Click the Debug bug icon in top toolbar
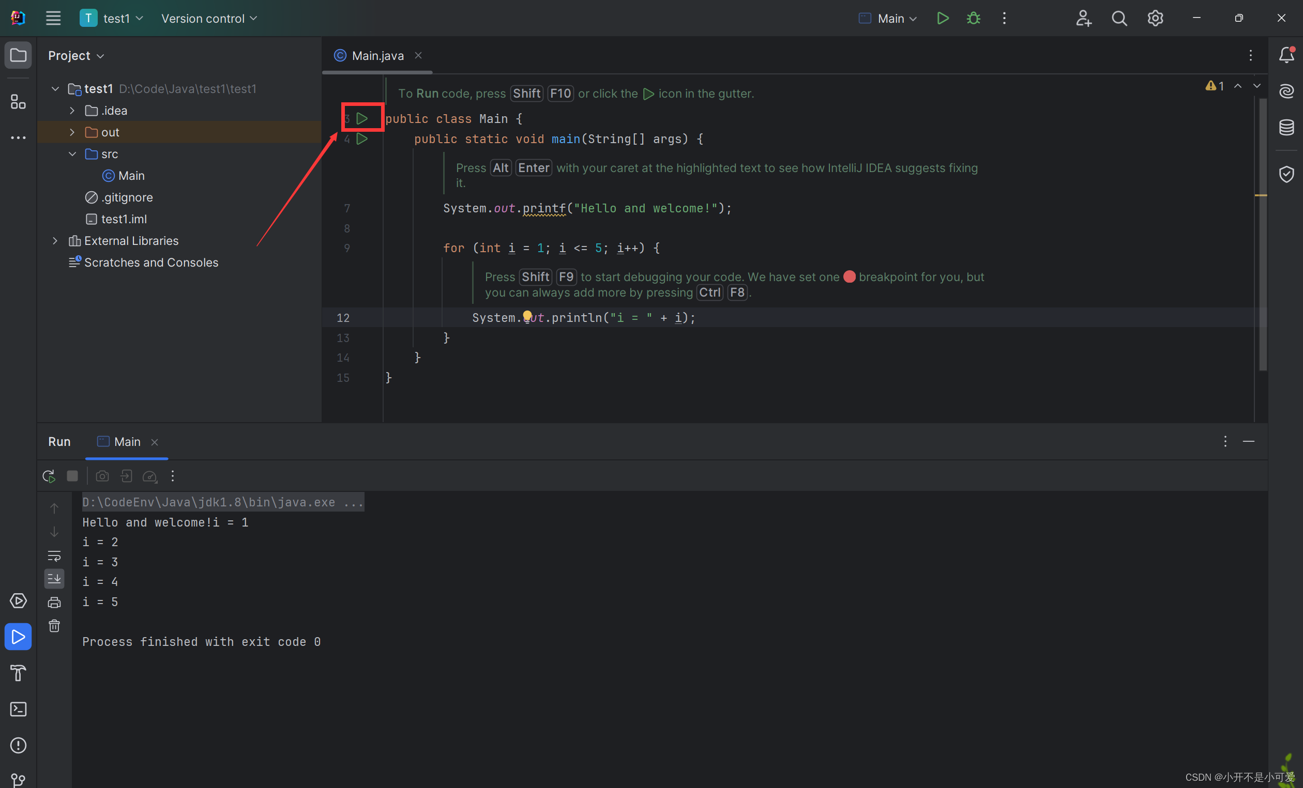 973,19
